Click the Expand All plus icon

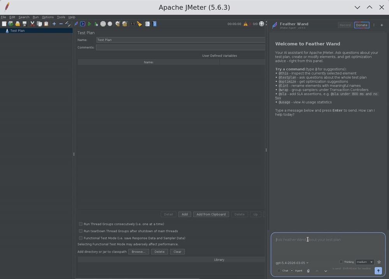pos(54,24)
